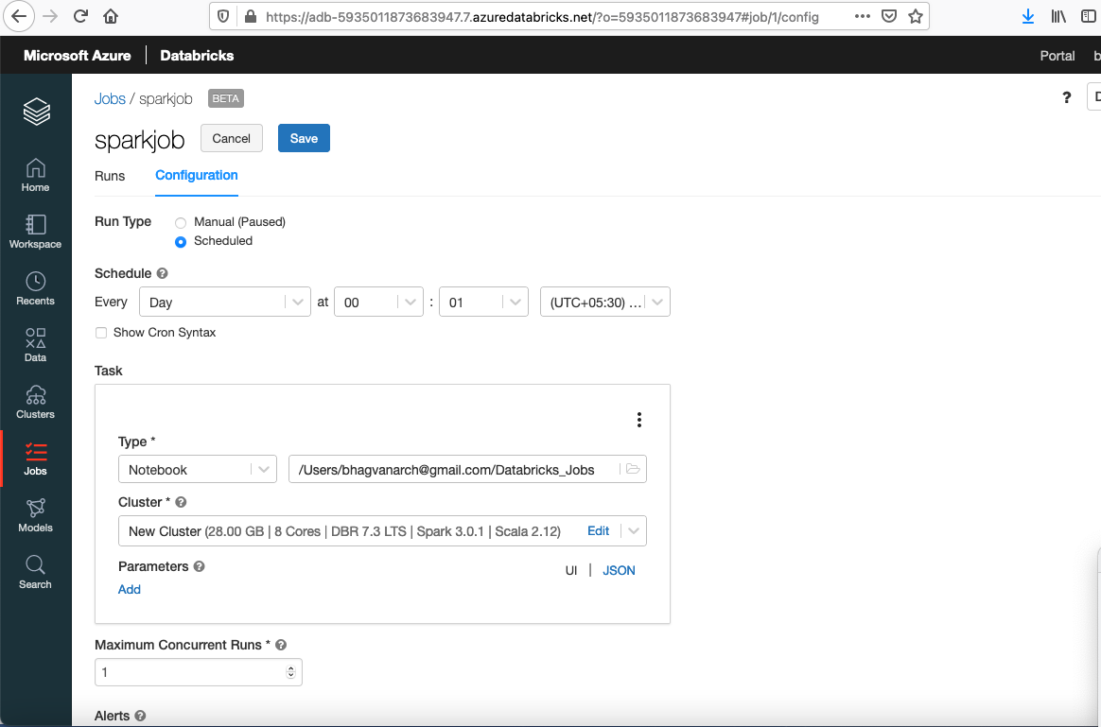Click Cluster help question icon
The image size is (1101, 727).
[181, 502]
